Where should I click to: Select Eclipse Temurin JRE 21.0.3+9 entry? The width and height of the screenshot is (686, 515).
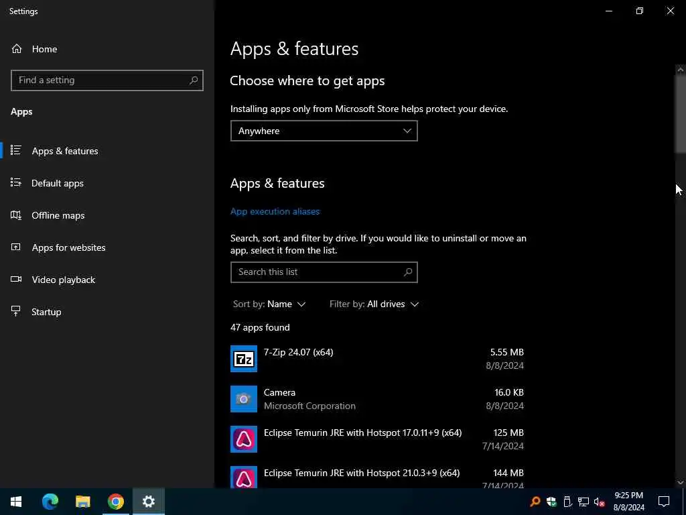(x=377, y=476)
